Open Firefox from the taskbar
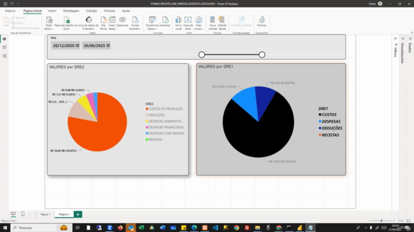414x232 pixels. point(120,227)
